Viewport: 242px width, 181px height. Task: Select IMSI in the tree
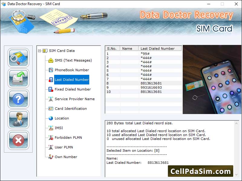[59, 128]
